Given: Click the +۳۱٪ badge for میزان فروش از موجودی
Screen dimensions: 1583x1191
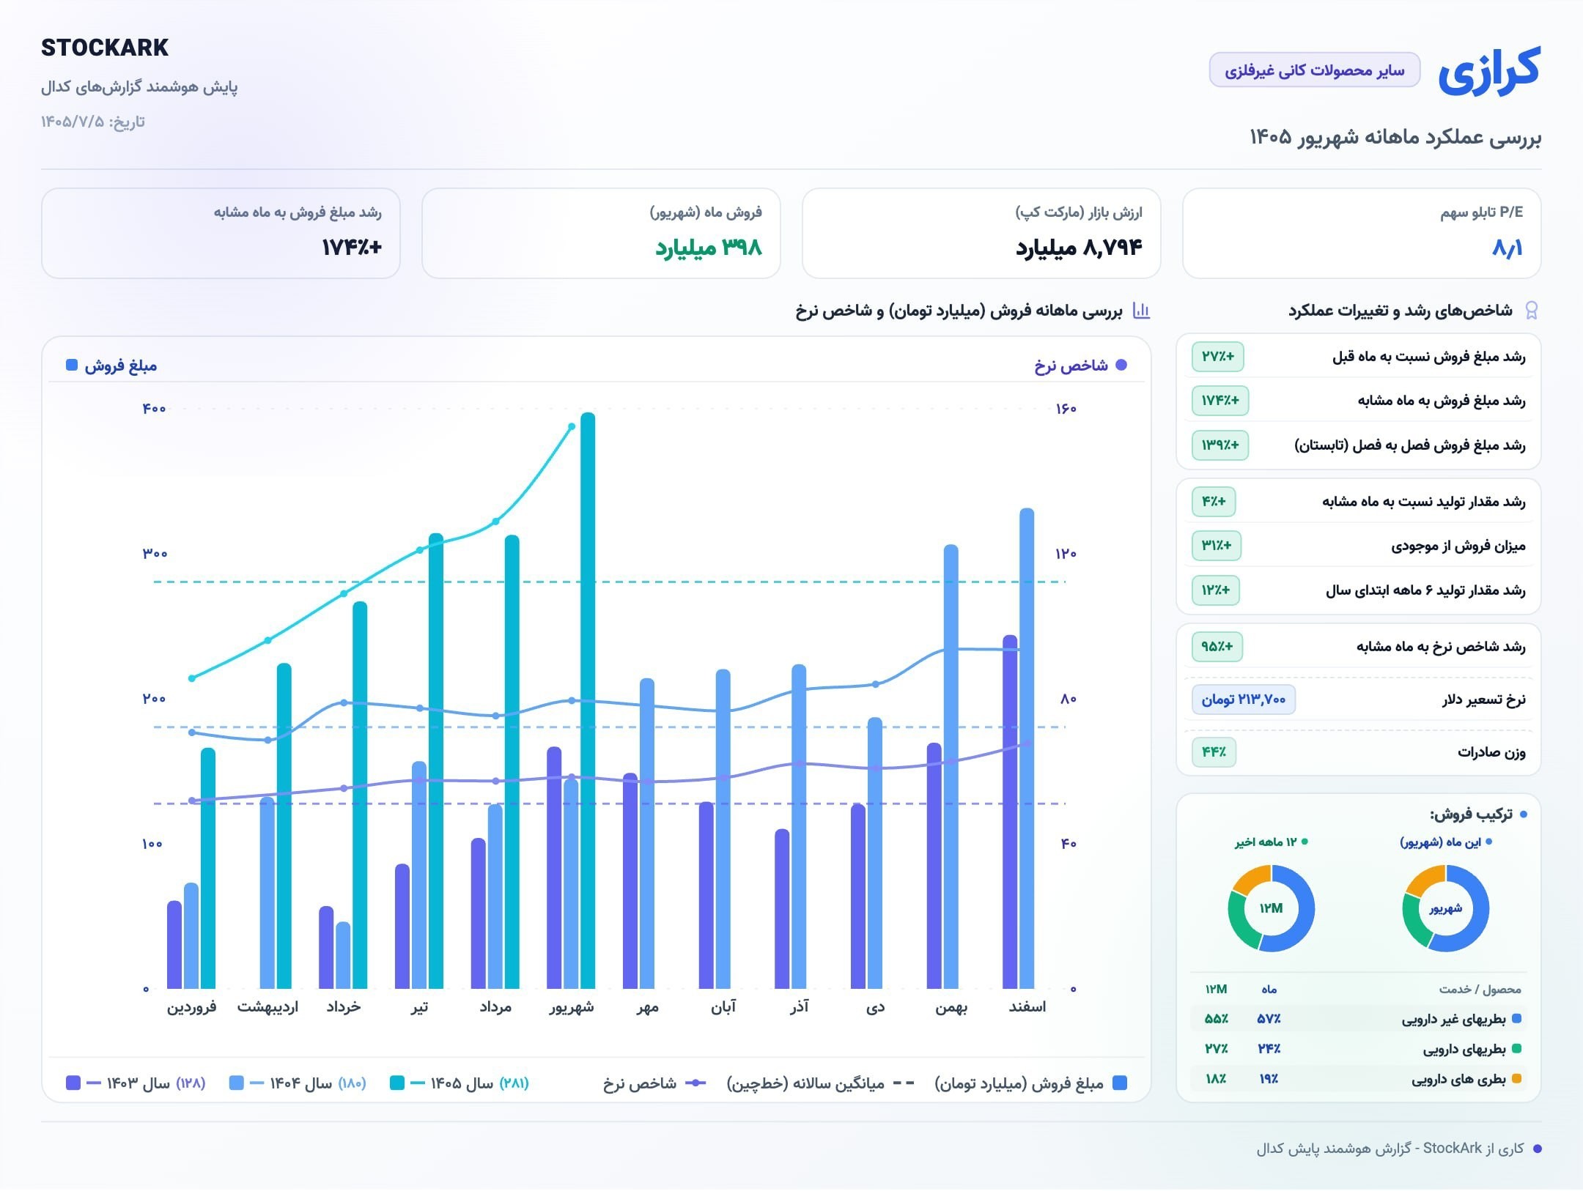Looking at the screenshot, I should [x=1217, y=546].
